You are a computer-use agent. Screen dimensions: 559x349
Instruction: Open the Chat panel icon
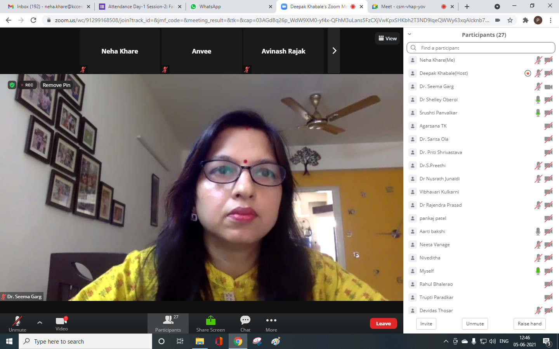tap(245, 321)
